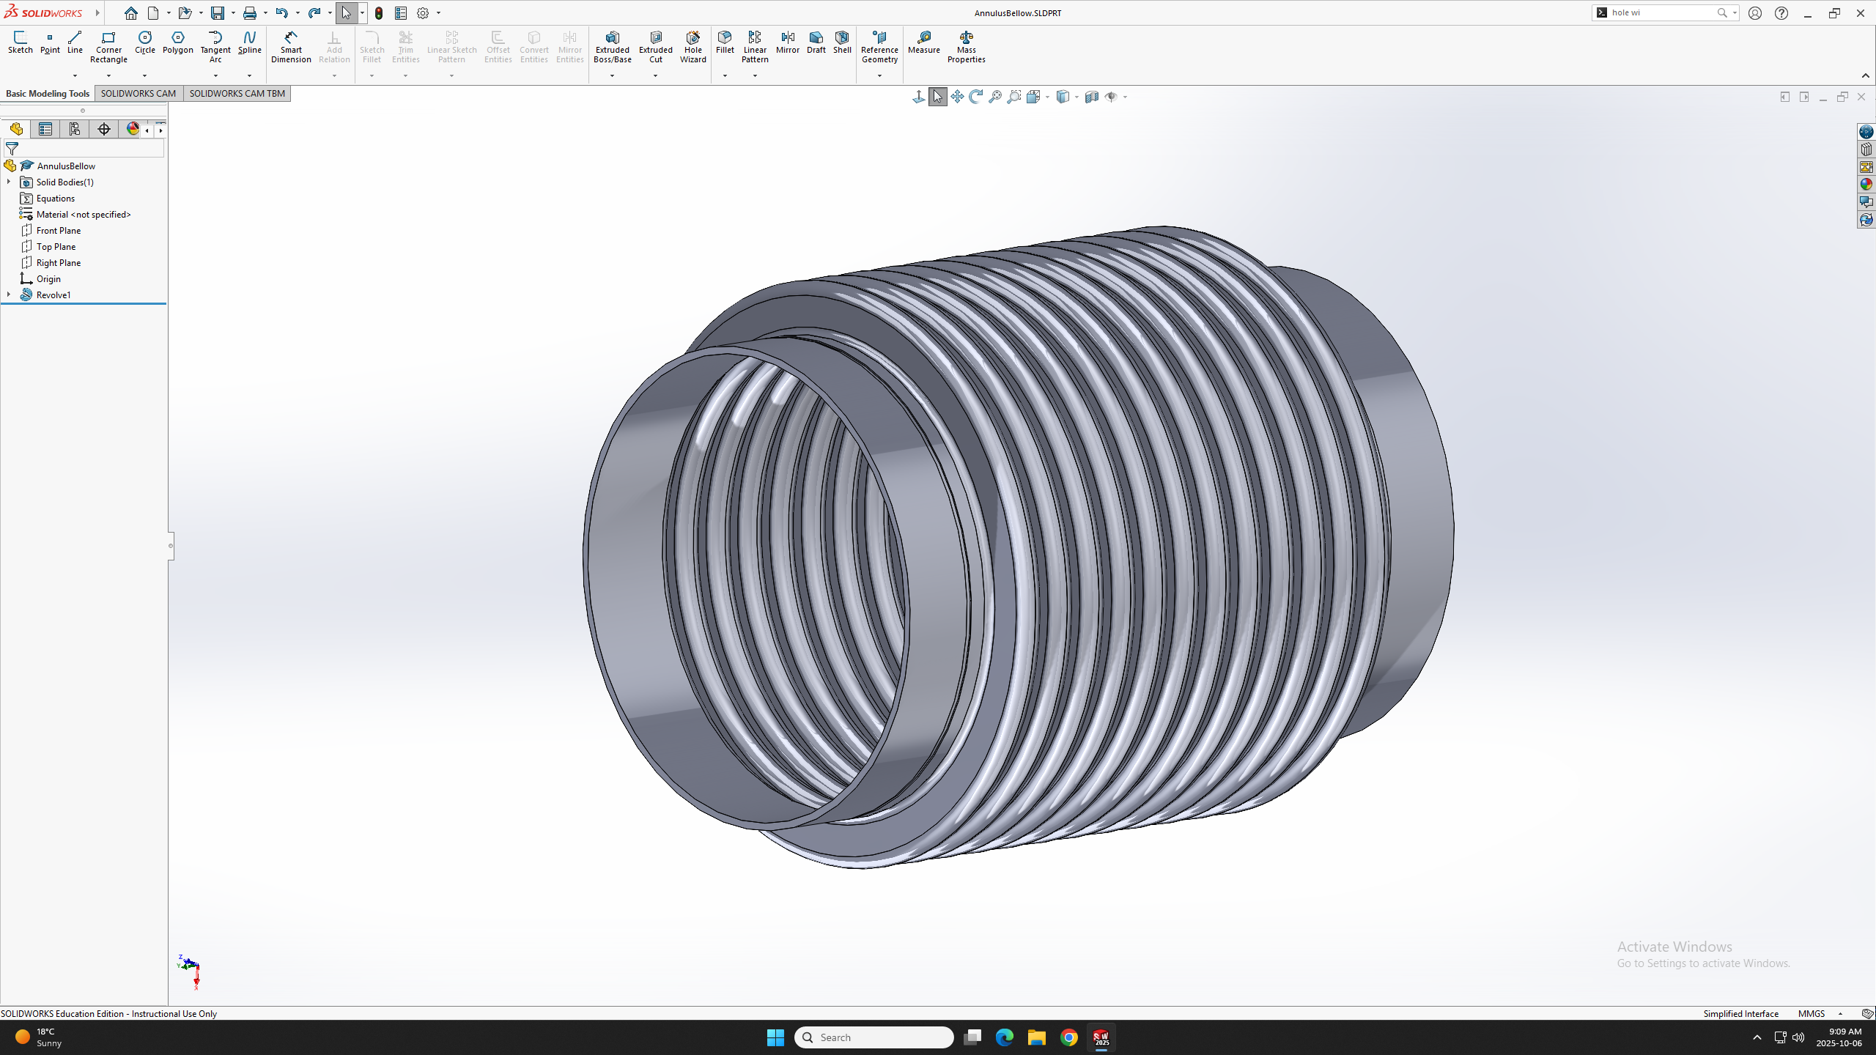Use the Mirror feature

coord(788,42)
